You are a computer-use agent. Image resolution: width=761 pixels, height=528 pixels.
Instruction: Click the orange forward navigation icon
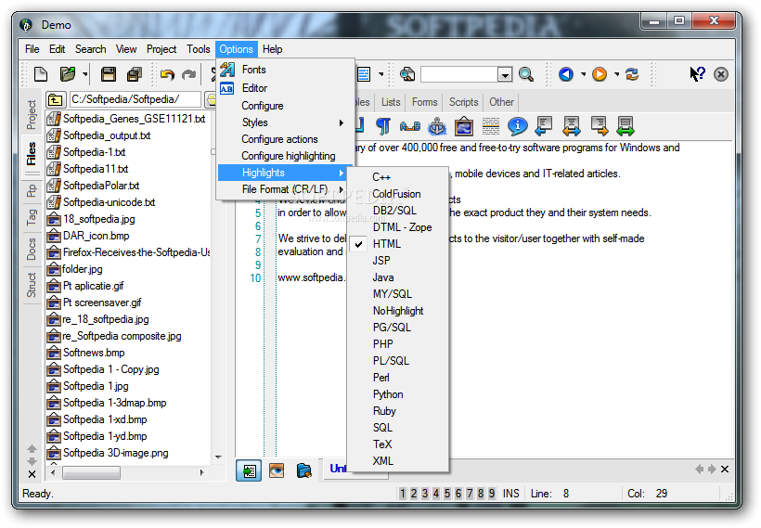600,74
